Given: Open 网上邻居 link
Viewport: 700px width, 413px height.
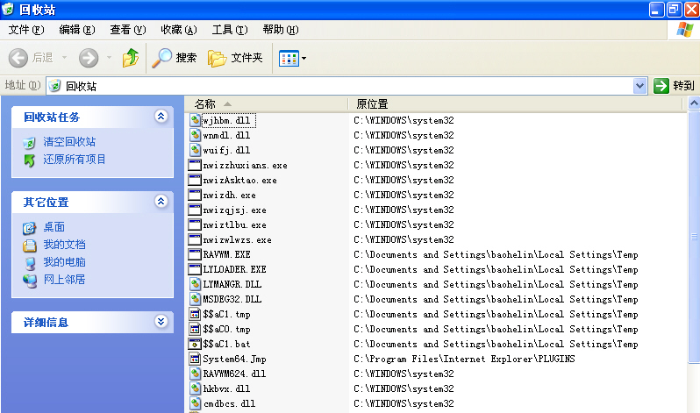Looking at the screenshot, I should point(64,280).
